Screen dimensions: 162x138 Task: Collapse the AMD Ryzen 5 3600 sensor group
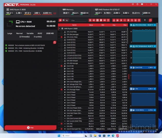pyautogui.click(x=60, y=29)
